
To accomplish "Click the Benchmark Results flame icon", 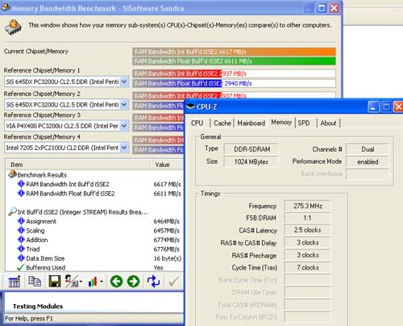I will 13,174.
